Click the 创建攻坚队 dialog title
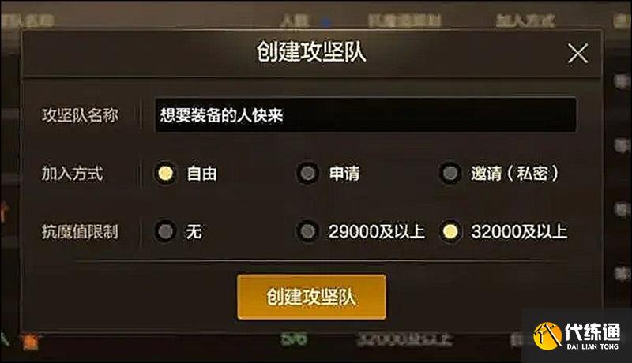This screenshot has width=632, height=363. point(311,52)
